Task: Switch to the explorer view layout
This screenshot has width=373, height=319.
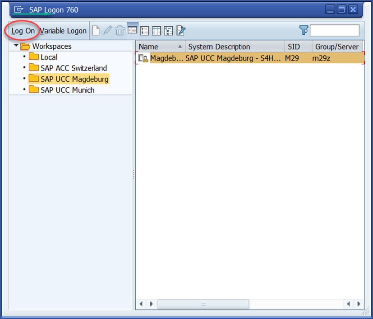Action: [133, 30]
